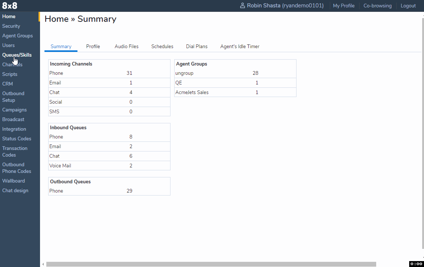Open My Profile link
Image resolution: width=424 pixels, height=267 pixels.
tap(344, 6)
